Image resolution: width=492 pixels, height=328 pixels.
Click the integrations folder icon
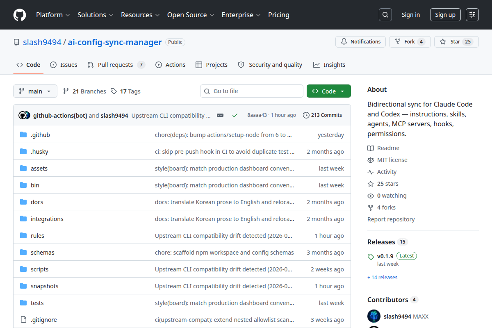coord(23,219)
